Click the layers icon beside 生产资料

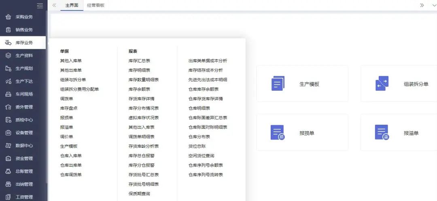tap(8, 56)
